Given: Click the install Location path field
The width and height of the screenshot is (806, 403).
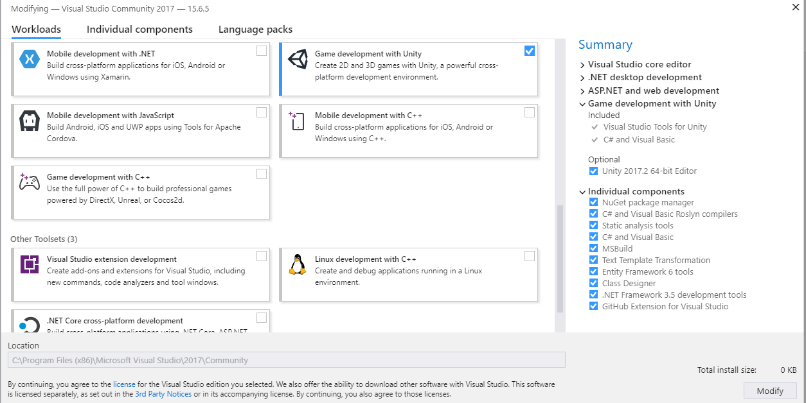Looking at the screenshot, I should tap(287, 360).
